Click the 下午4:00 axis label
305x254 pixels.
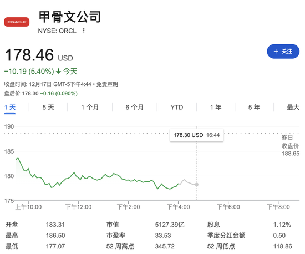tap(179, 207)
